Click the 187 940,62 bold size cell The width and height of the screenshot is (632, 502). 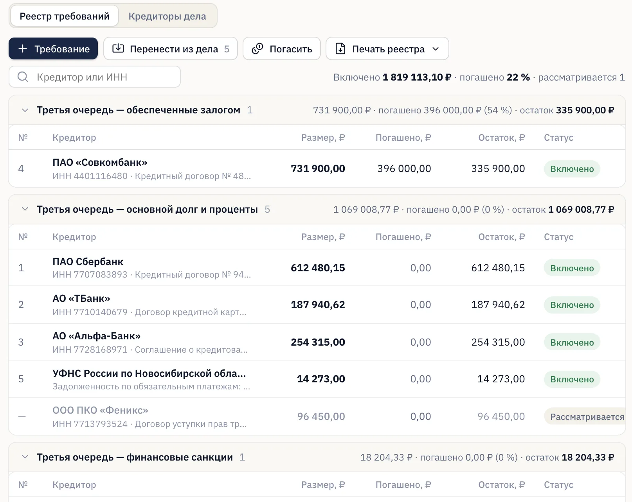(318, 305)
